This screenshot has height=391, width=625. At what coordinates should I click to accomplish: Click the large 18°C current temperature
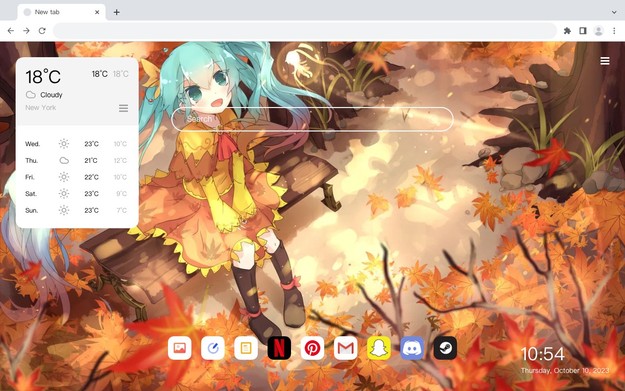tap(43, 77)
